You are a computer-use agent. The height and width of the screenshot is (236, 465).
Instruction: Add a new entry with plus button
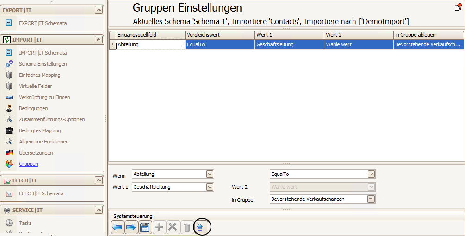[x=159, y=227]
